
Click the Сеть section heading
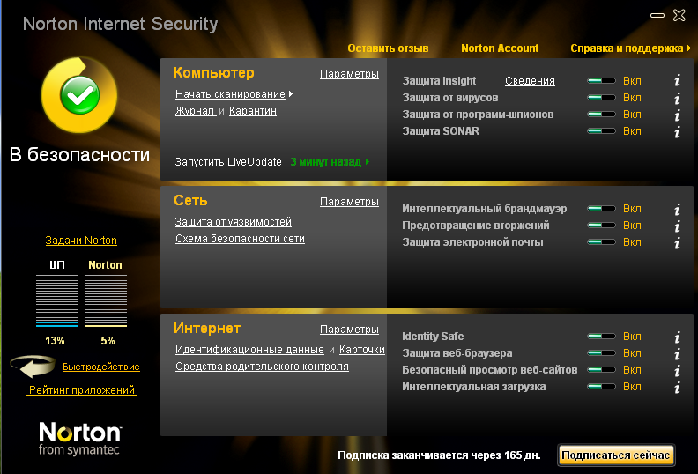click(190, 200)
